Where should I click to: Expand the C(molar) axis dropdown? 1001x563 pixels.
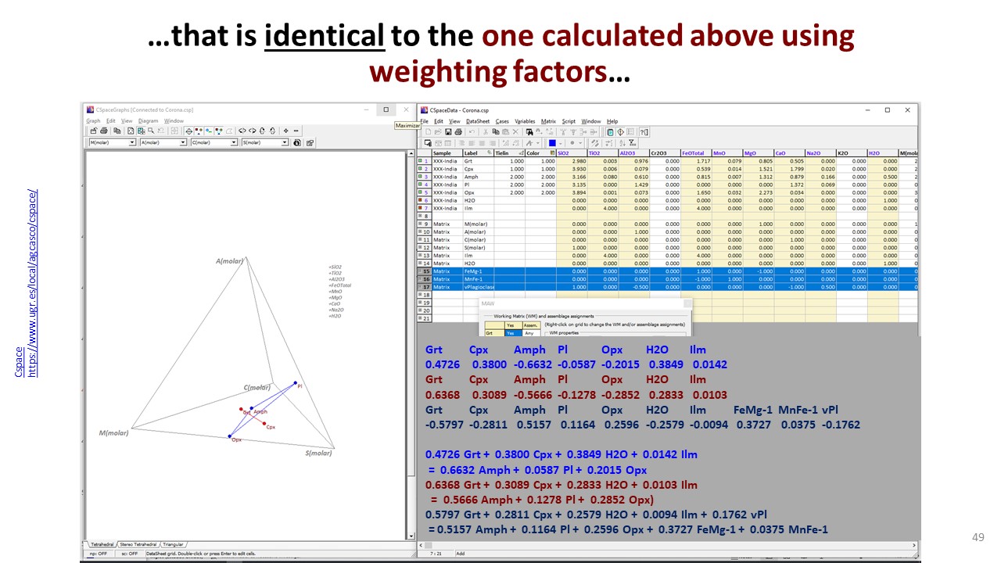[234, 143]
